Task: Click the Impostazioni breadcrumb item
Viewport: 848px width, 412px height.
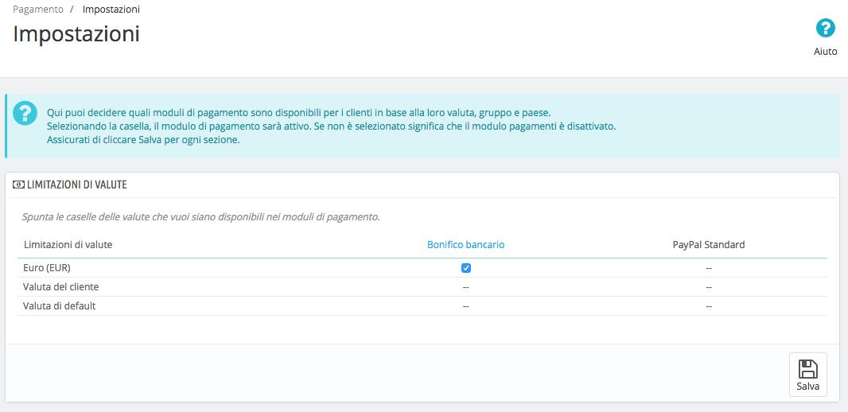Action: [x=111, y=9]
